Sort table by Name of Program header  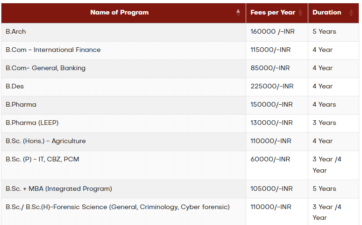click(120, 13)
